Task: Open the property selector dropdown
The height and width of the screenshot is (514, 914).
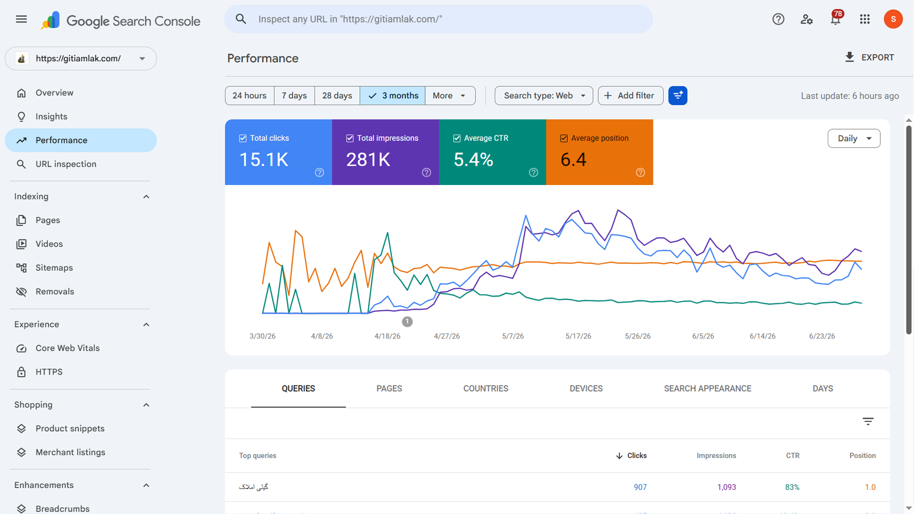Action: 81,58
